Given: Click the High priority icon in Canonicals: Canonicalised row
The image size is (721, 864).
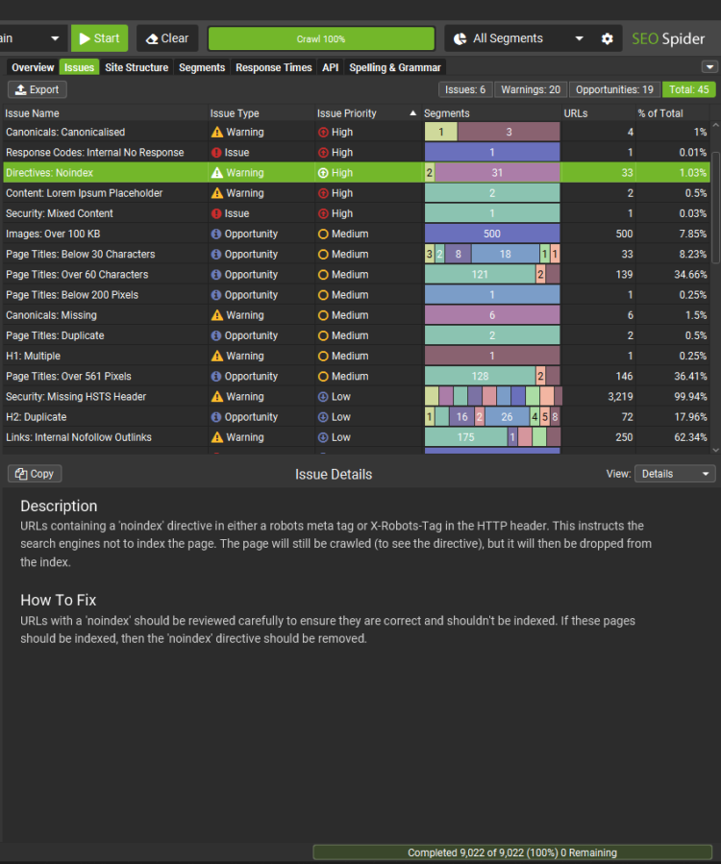Looking at the screenshot, I should click(x=323, y=132).
